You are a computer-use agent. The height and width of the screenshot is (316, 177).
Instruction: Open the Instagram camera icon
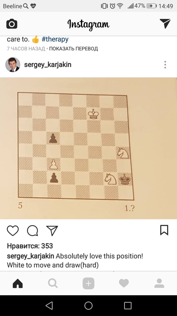click(x=12, y=24)
